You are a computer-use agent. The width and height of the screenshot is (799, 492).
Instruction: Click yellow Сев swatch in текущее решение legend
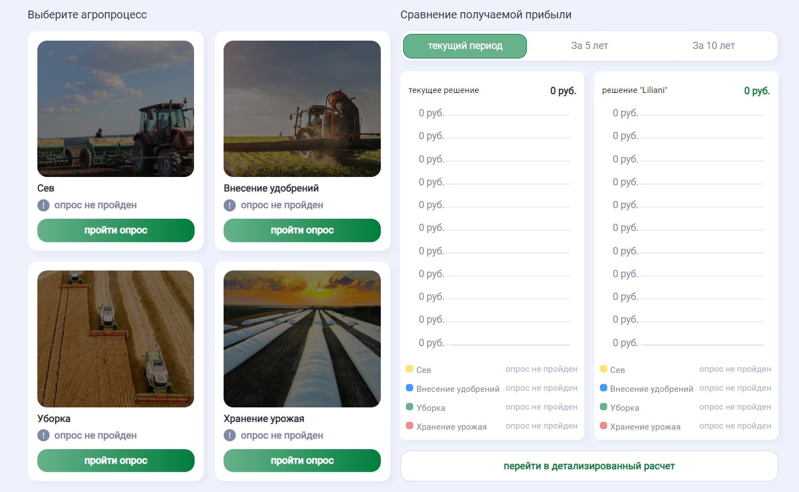(x=409, y=369)
